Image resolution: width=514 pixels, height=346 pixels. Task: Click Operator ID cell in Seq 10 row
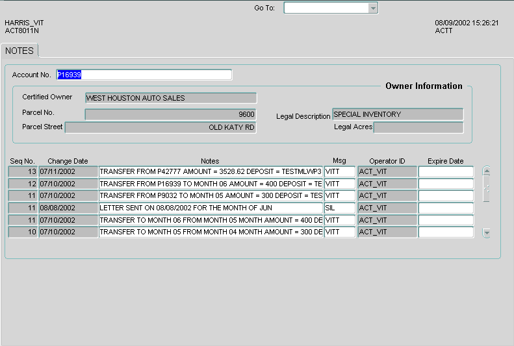tap(387, 232)
